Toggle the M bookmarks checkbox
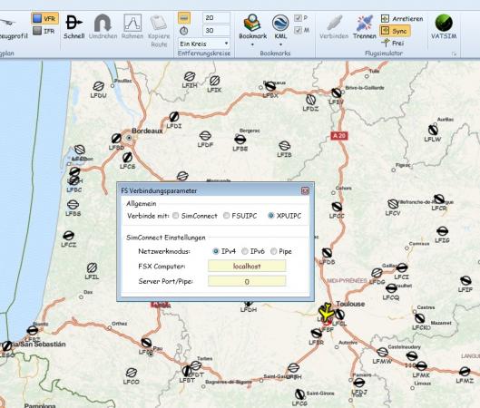Screen dimensions: 480x408 point(298,30)
